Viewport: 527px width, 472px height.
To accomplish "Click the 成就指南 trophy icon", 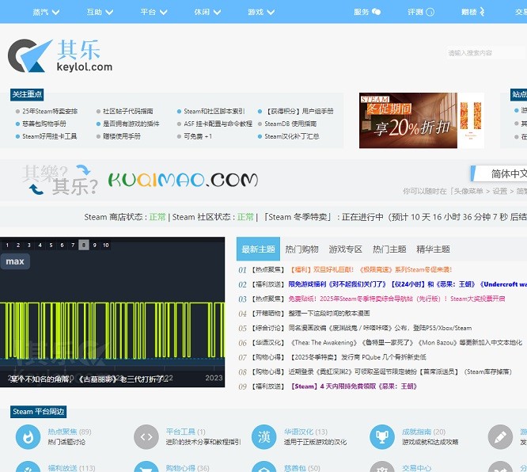I will pos(382,436).
